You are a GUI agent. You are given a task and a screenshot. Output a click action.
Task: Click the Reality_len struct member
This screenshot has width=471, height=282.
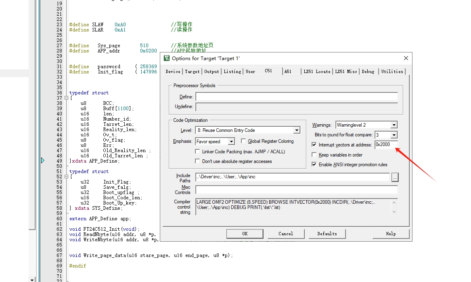click(x=120, y=130)
